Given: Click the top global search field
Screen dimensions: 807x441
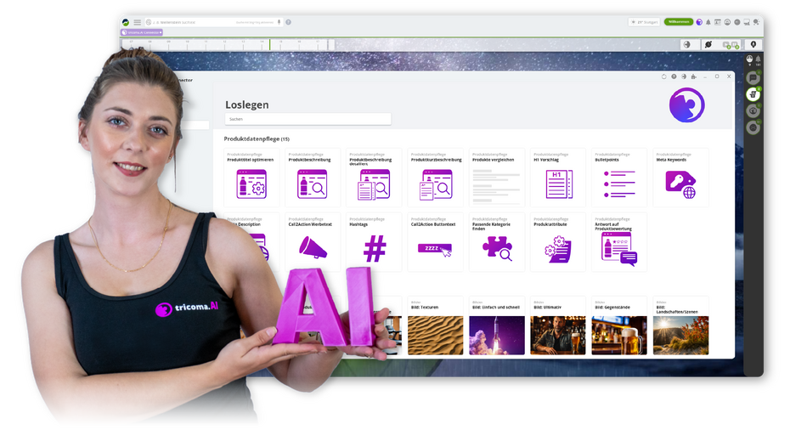Looking at the screenshot, I should [213, 22].
